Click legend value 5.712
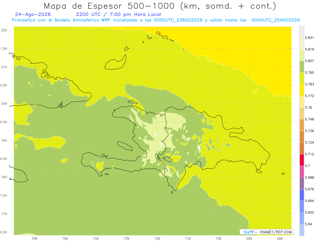 [310, 154]
